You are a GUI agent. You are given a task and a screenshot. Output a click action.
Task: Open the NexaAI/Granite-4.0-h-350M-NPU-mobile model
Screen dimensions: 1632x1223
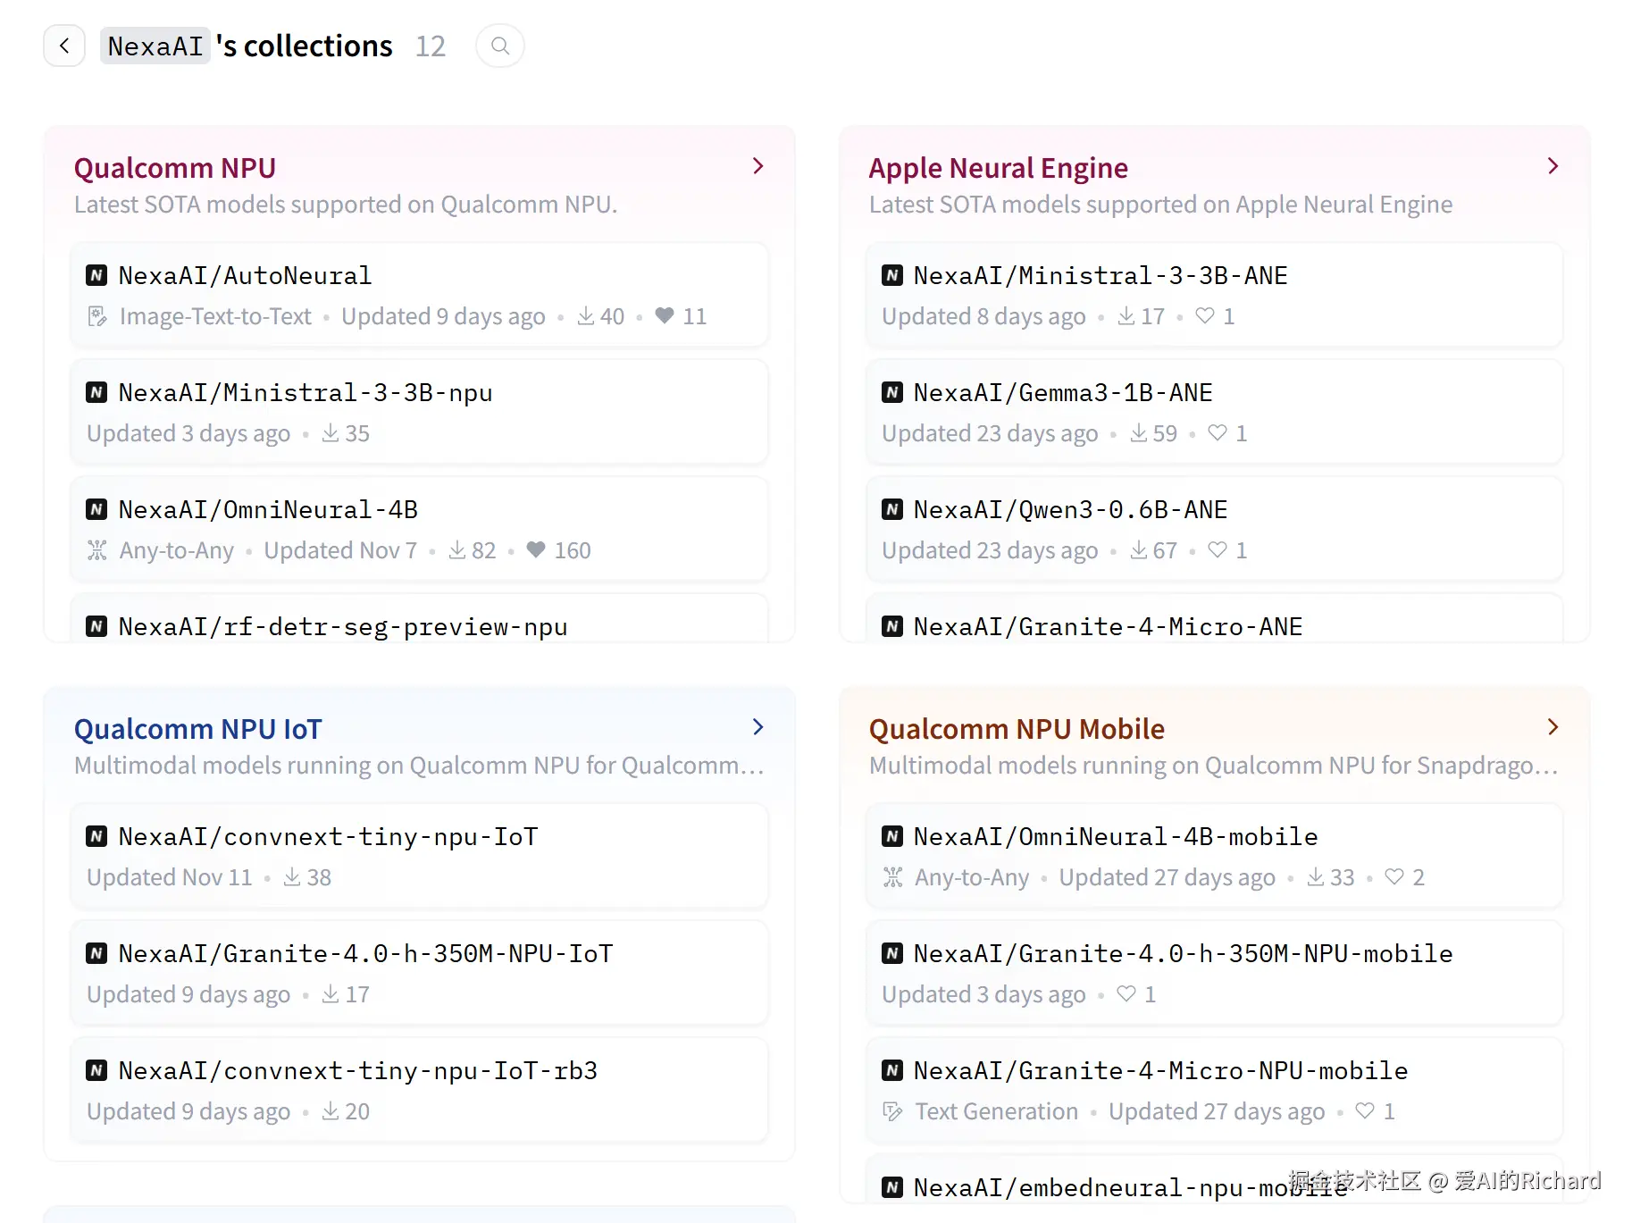click(1183, 954)
